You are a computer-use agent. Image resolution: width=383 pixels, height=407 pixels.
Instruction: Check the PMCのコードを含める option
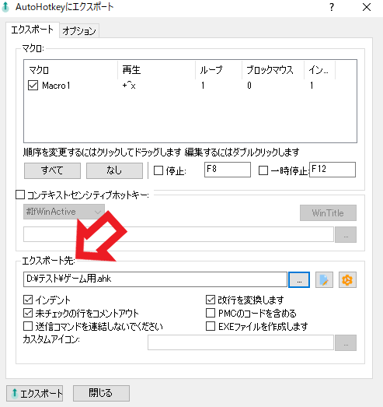(x=211, y=313)
